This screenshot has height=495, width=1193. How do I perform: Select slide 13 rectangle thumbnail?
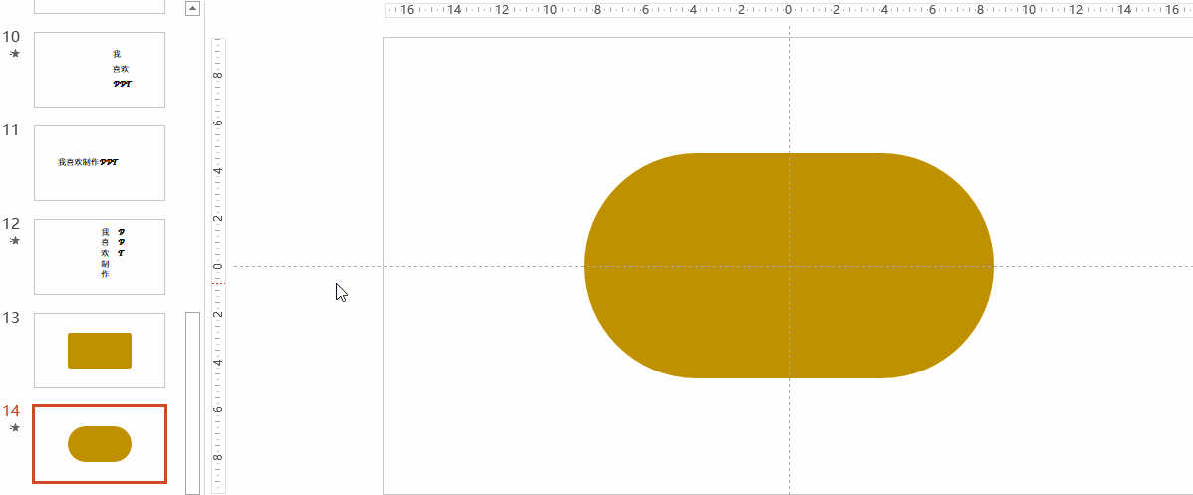(100, 351)
